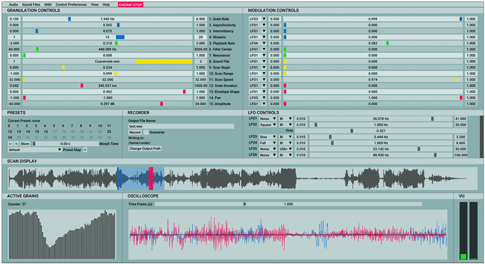The width and height of the screenshot is (485, 264).
Task: Click the Record button
Action: coord(135,132)
